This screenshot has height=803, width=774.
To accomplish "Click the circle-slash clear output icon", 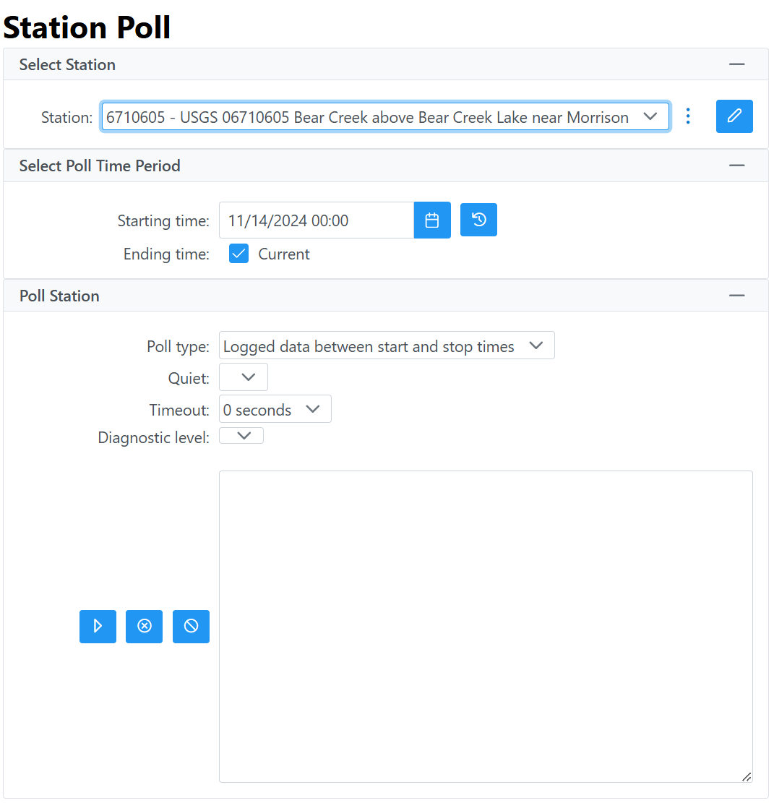I will coord(191,626).
